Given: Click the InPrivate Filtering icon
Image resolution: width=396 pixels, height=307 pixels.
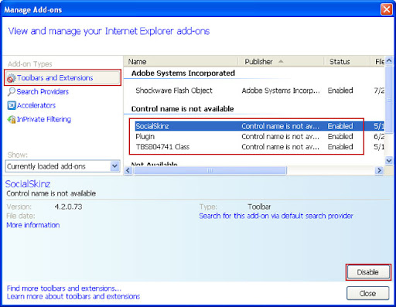Looking at the screenshot, I should click(12, 119).
